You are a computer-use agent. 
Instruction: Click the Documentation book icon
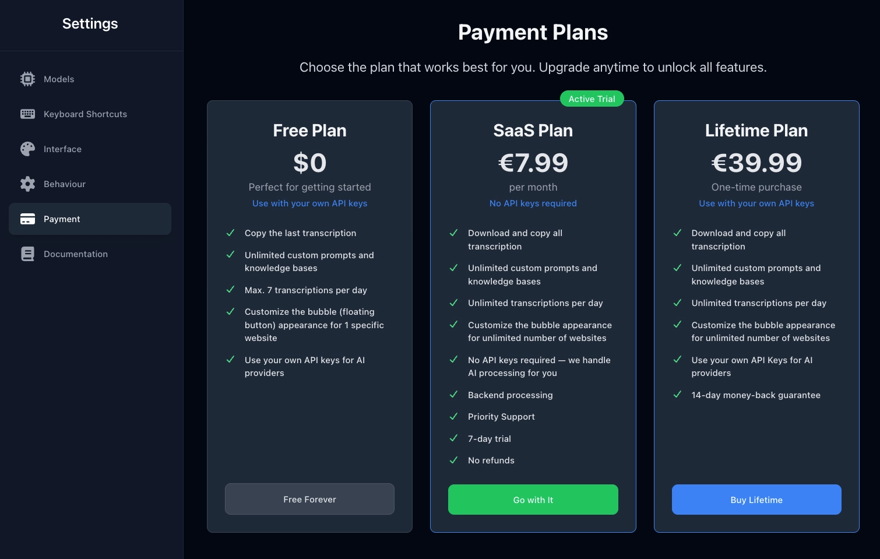point(27,254)
